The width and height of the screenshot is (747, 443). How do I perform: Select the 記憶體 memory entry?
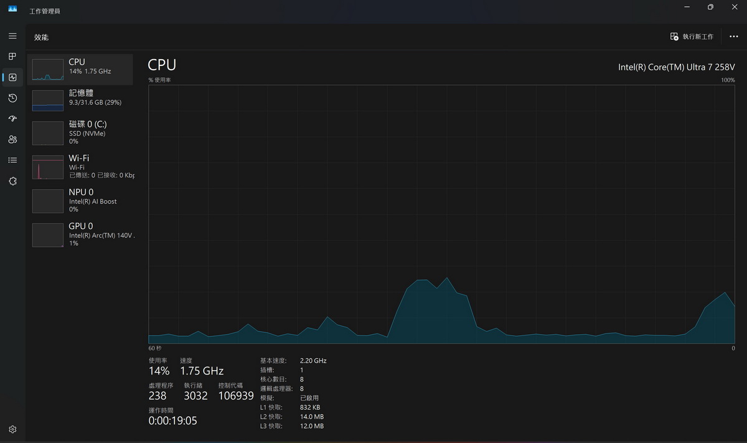[x=80, y=100]
